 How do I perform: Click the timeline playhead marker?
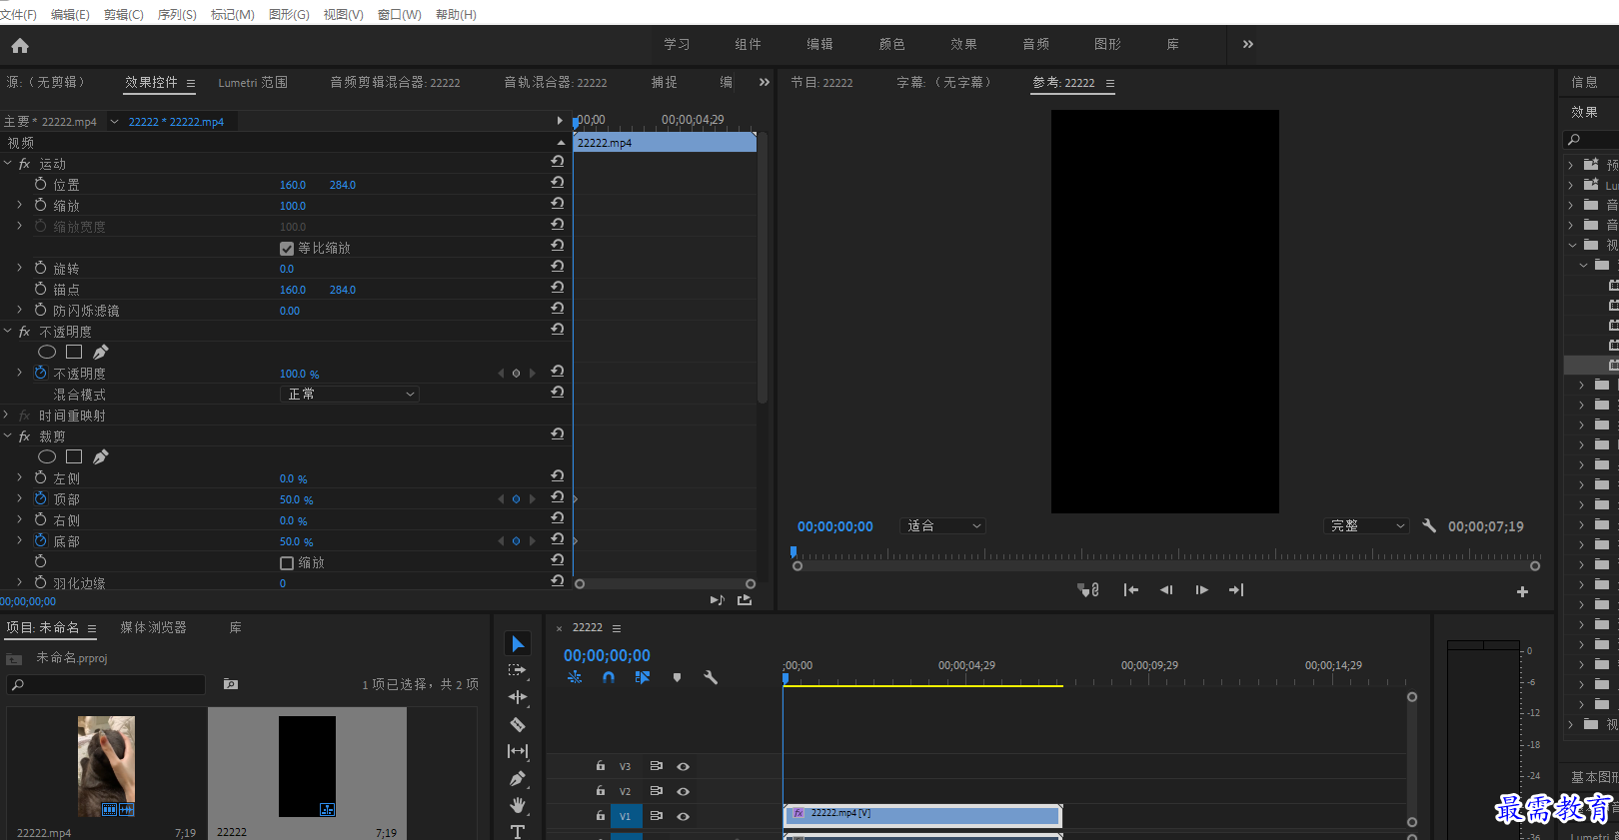click(x=786, y=678)
